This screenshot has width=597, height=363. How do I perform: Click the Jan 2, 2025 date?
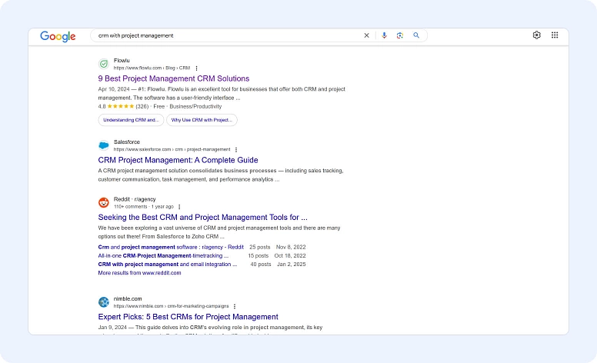pyautogui.click(x=292, y=264)
